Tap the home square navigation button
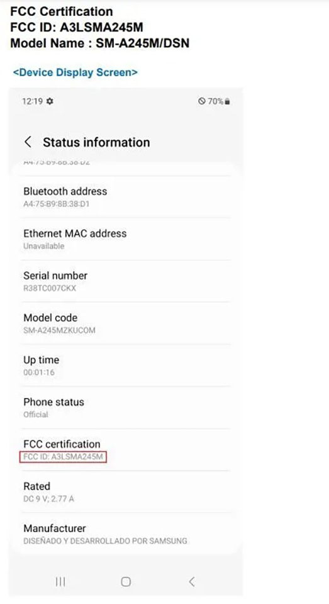The width and height of the screenshot is (329, 604). tap(126, 581)
